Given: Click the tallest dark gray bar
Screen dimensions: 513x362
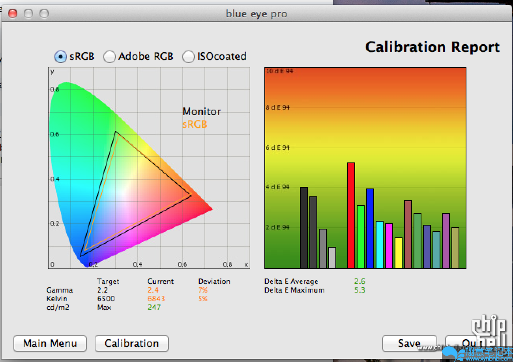Looking at the screenshot, I should click(x=304, y=228).
